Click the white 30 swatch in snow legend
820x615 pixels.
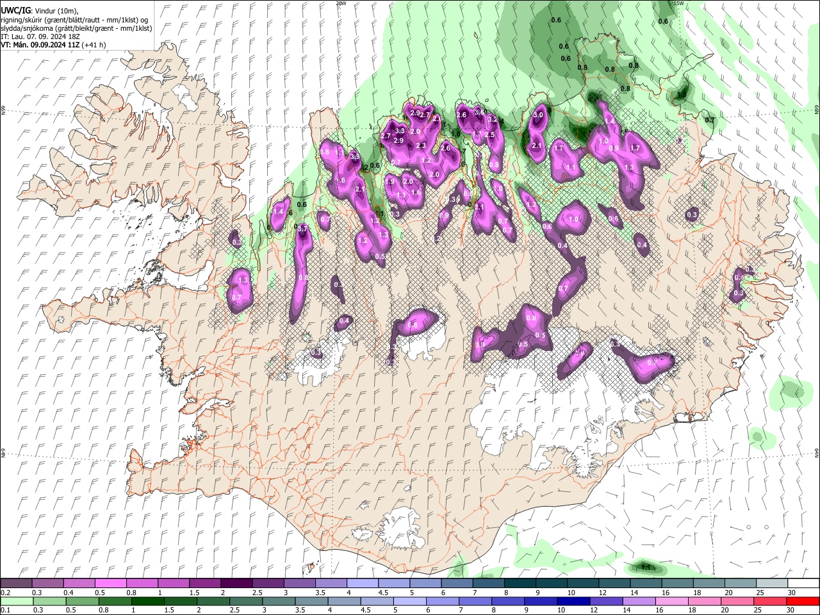803,584
